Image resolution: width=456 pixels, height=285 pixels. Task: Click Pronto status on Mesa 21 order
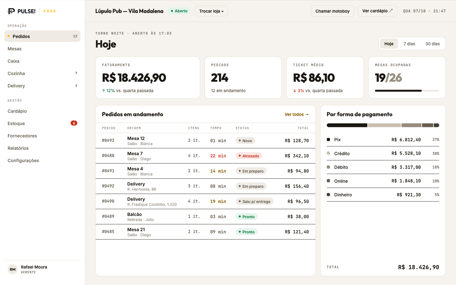point(247,232)
